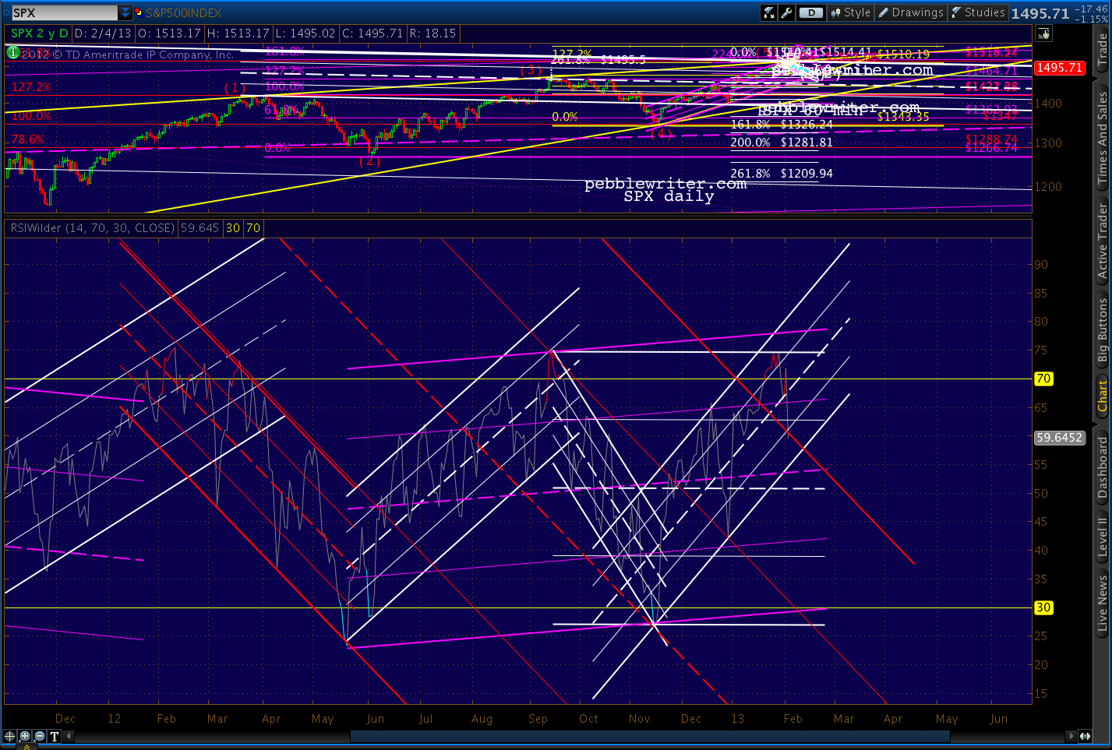
Task: Open the Big Buttons side tab
Action: pyautogui.click(x=1102, y=330)
